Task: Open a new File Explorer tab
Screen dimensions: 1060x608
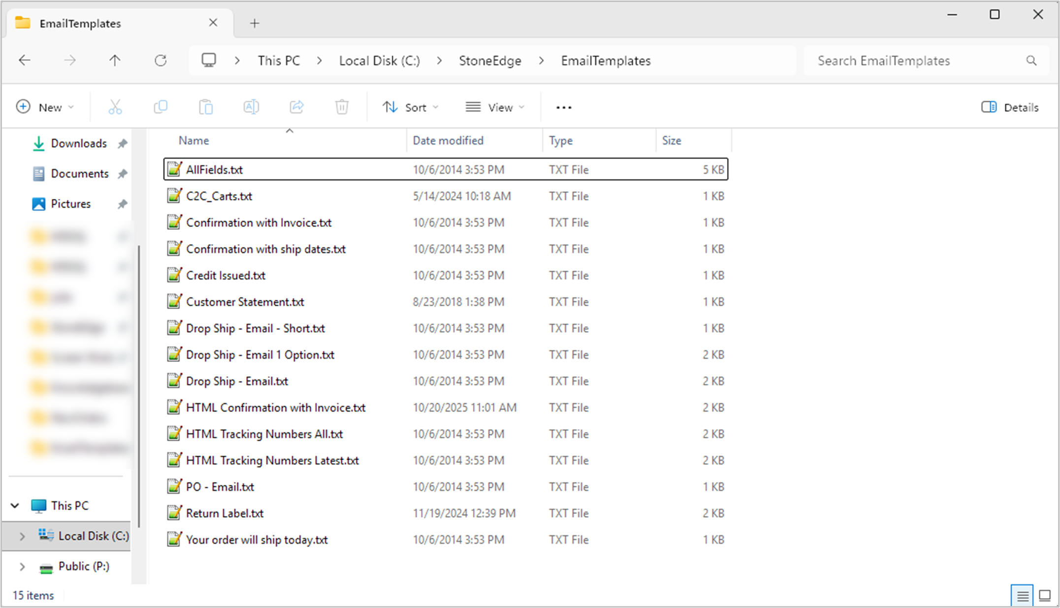Action: click(255, 23)
